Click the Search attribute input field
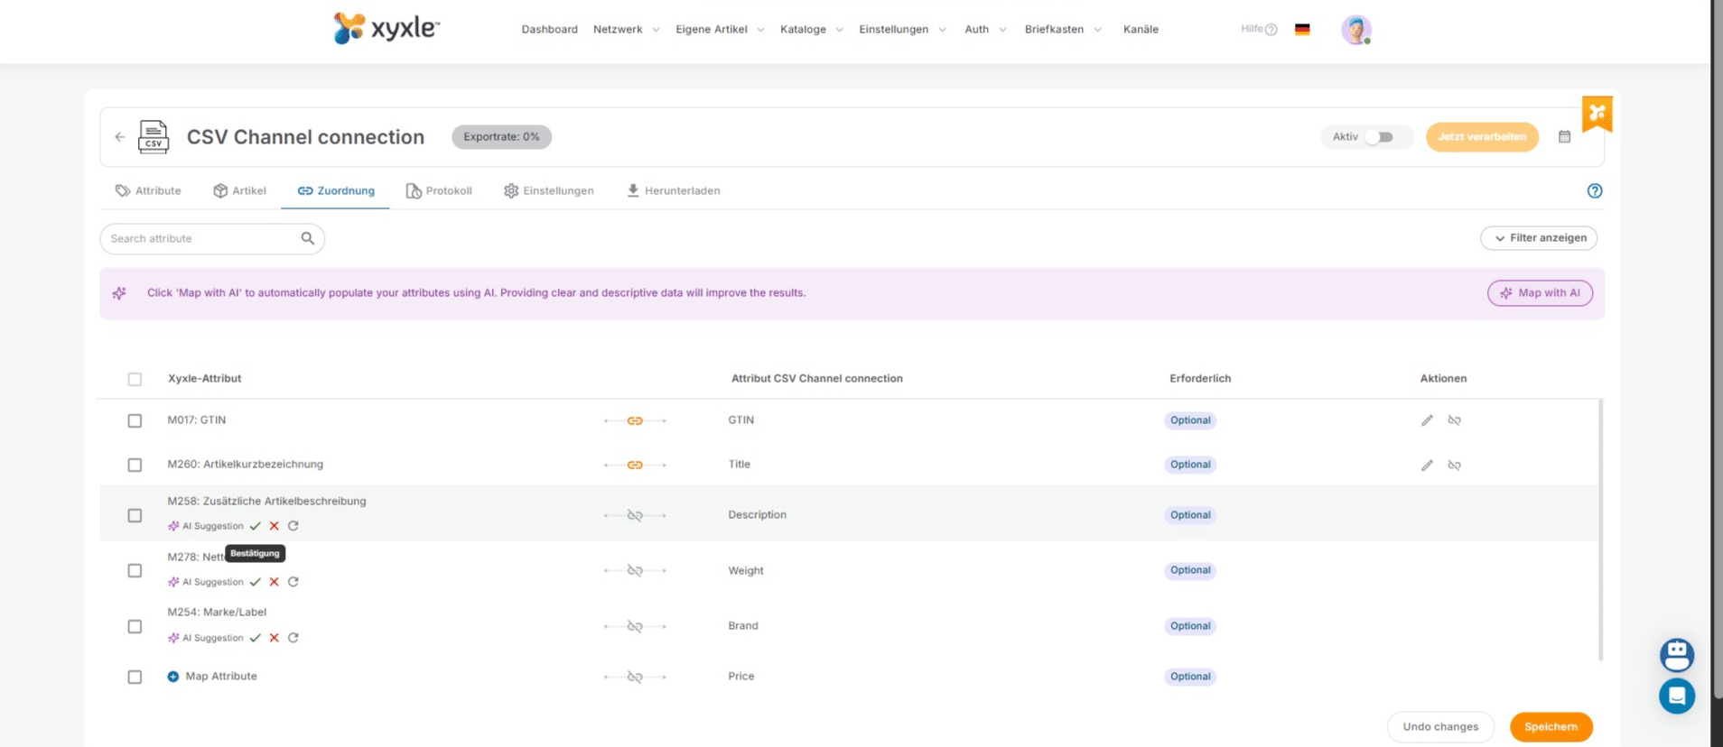Image resolution: width=1723 pixels, height=747 pixels. coord(203,239)
